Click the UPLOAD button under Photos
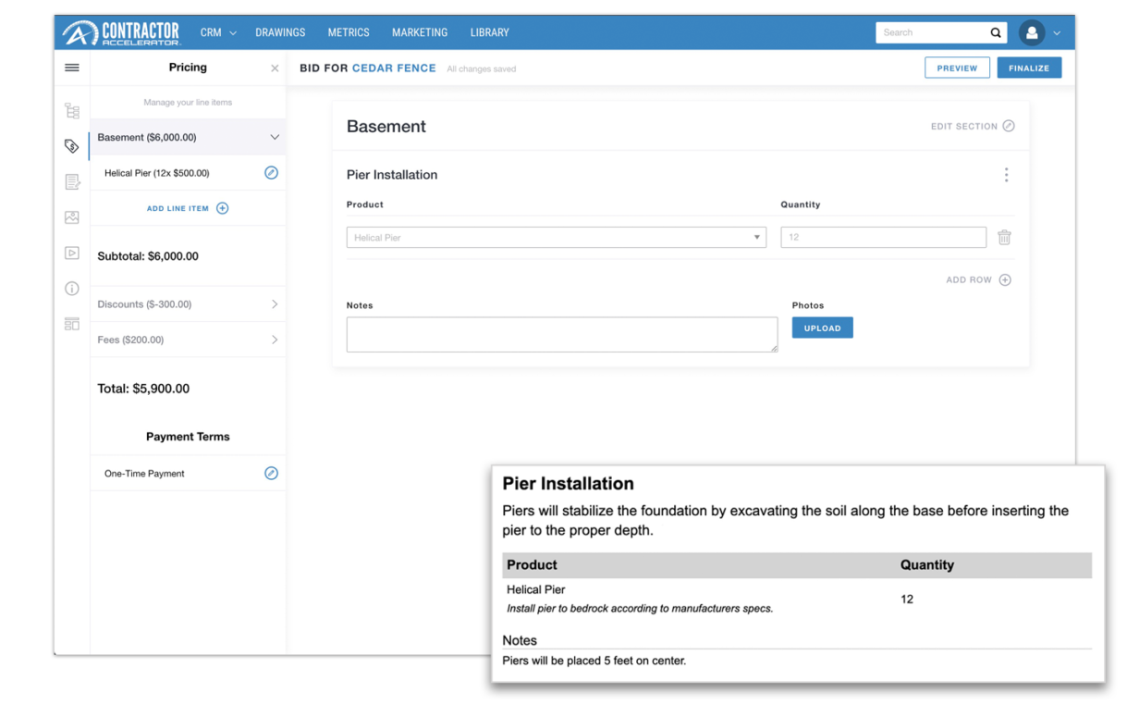Screen dimensions: 1127x705 tap(822, 328)
